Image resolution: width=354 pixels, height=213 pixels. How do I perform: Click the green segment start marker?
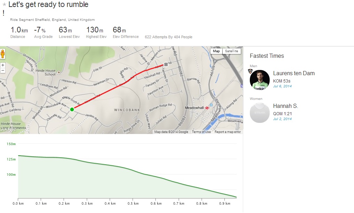click(72, 109)
